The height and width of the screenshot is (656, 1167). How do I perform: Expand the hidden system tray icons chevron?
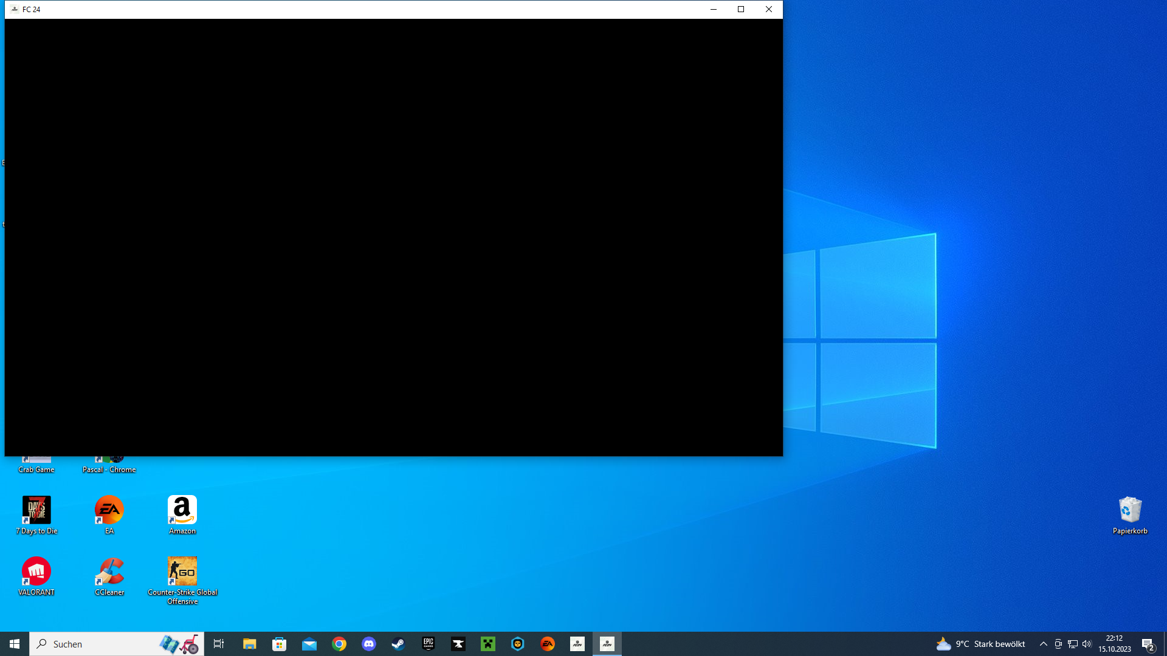[1044, 644]
